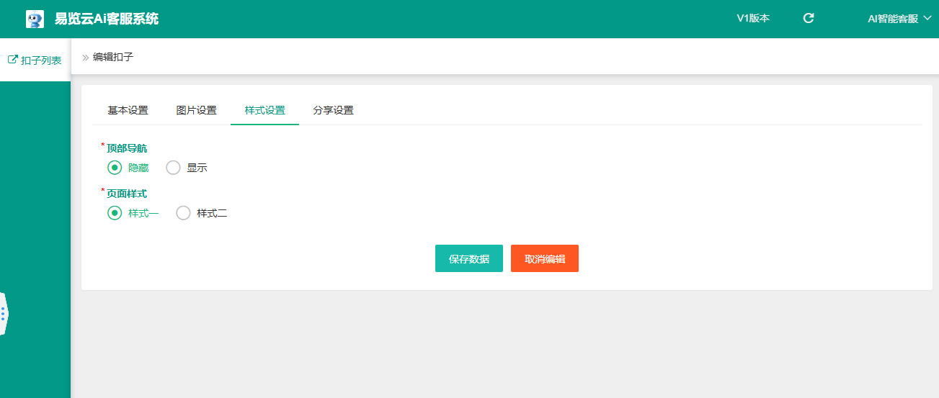Open 扣子列表 in the sidebar

(40, 60)
